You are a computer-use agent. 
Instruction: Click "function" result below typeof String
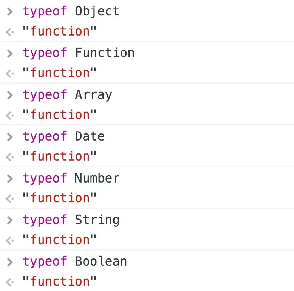pyautogui.click(x=59, y=240)
